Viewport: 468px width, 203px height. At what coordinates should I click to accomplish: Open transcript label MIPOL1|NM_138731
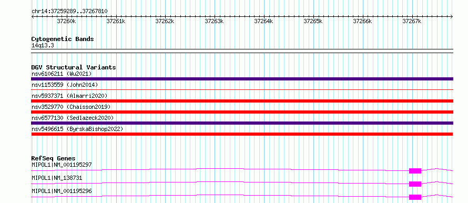[57, 178]
